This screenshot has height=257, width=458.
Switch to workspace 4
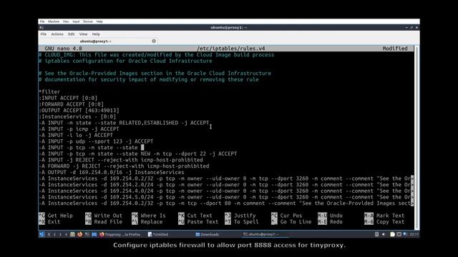66,234
